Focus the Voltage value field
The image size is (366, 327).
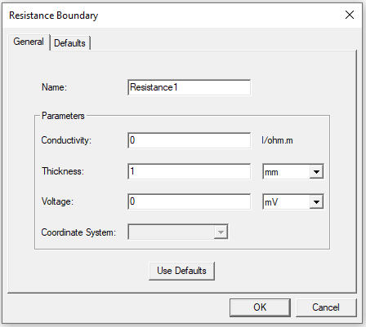(189, 201)
